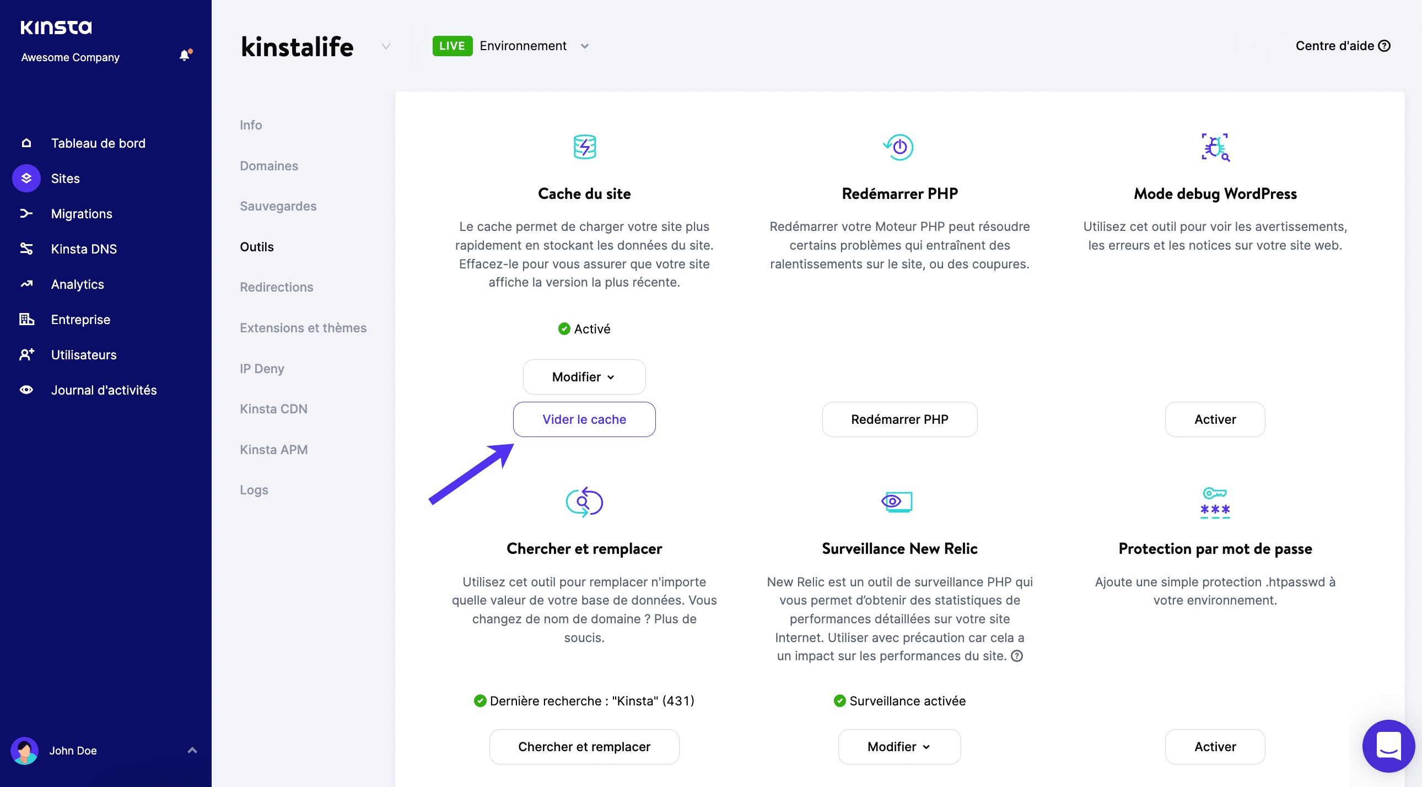Screen dimensions: 1422x787
Task: Open the help icon next to Centre d'aide
Action: [x=1385, y=46]
